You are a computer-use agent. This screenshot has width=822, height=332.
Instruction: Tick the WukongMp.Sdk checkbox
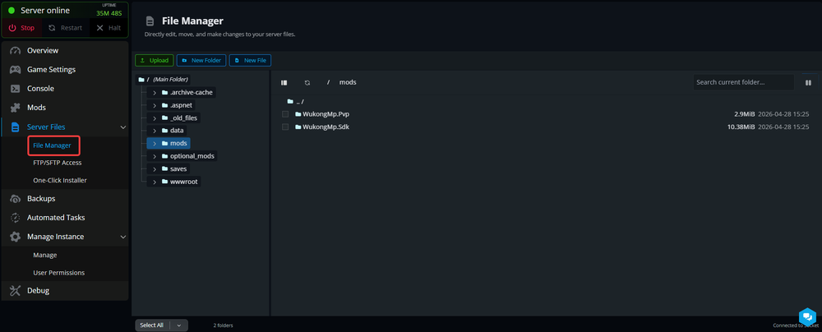pos(285,127)
